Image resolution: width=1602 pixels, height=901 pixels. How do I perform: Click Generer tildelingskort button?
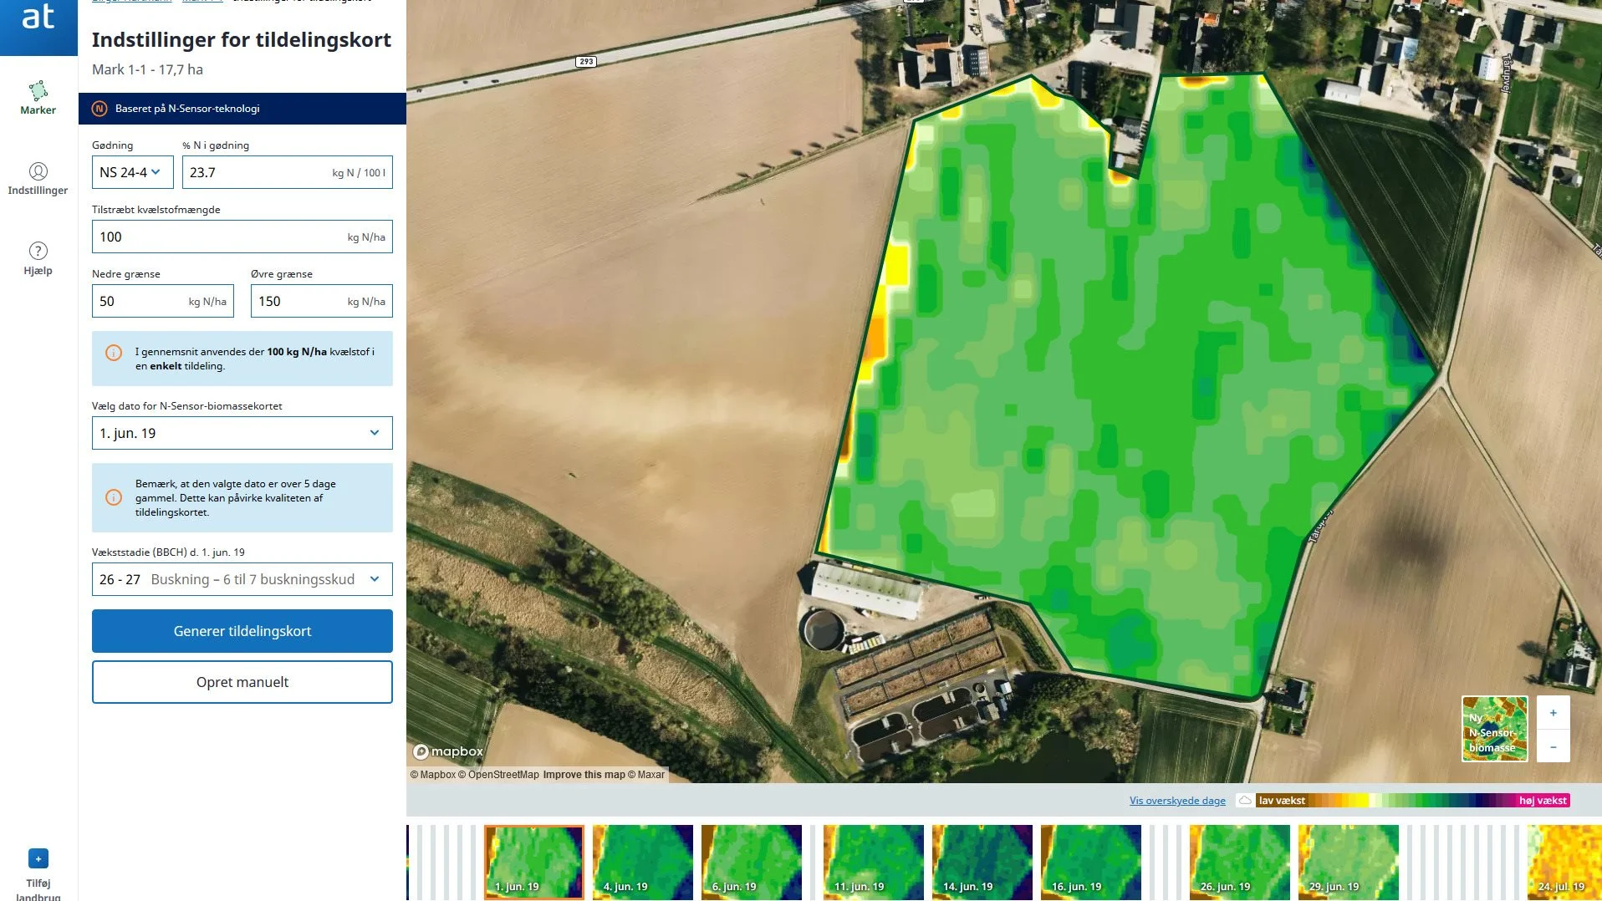point(242,631)
